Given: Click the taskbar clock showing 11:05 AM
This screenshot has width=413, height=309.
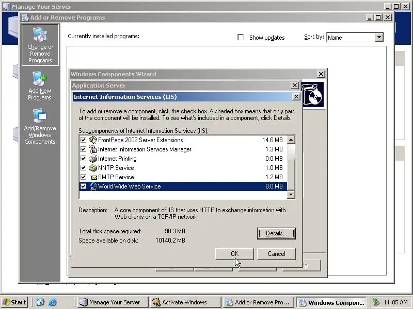Looking at the screenshot, I should pos(395,302).
